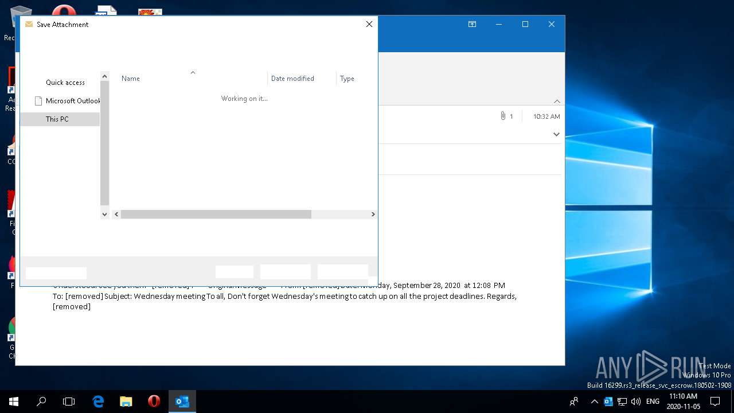Viewport: 734px width, 413px height.
Task: Select the Opera desktop shortcut icon
Action: 64,10
